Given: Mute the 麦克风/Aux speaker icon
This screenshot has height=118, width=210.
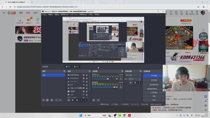Looking at the screenshot, I should tap(117, 79).
